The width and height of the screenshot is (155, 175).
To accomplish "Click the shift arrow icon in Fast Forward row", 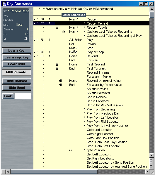I will pos(57,69).
